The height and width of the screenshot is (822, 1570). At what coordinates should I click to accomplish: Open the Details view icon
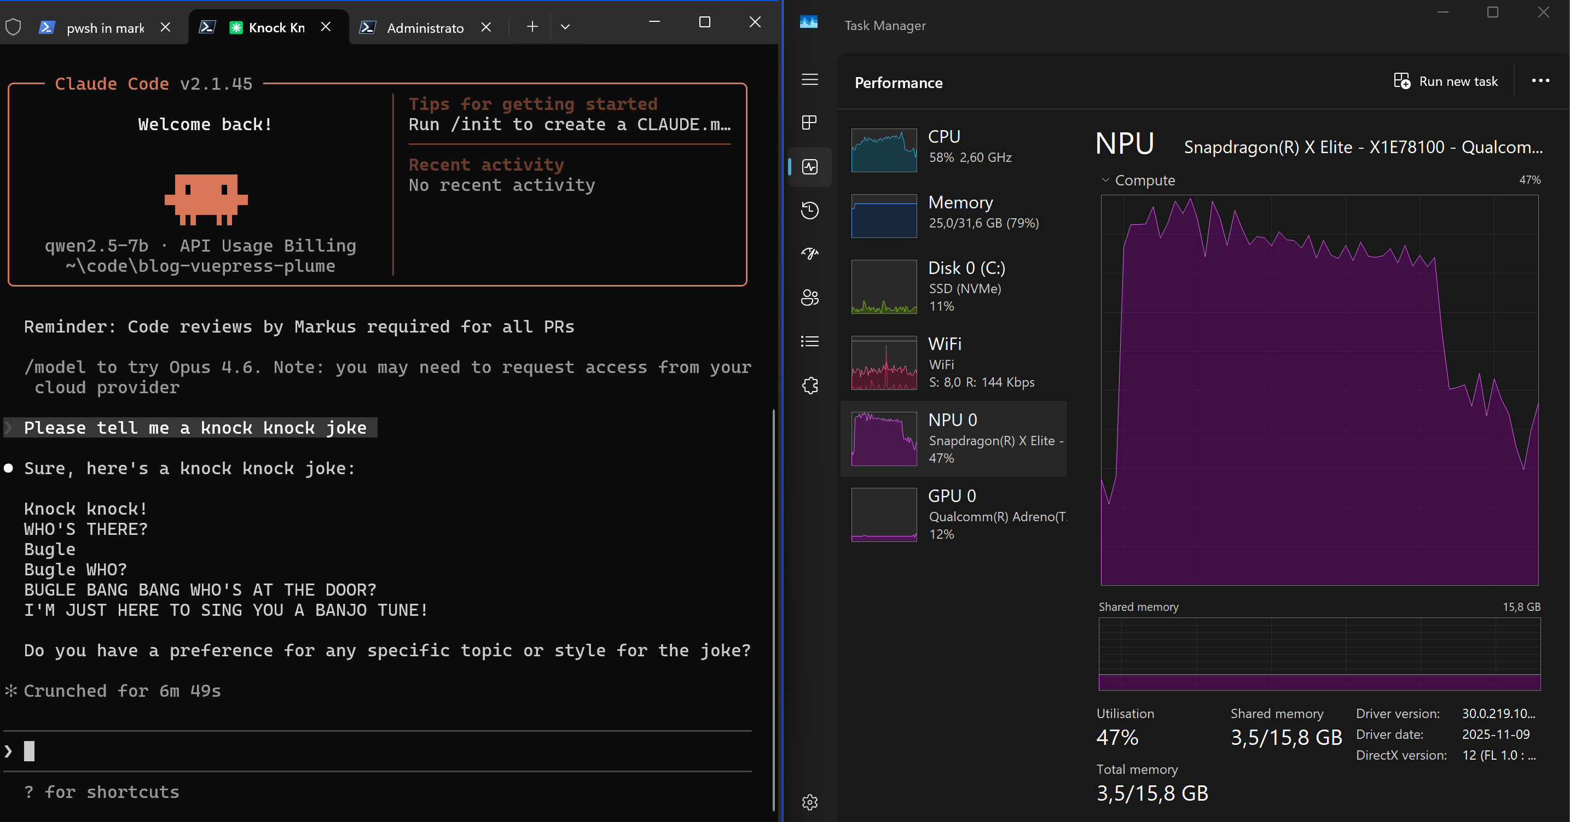click(809, 340)
